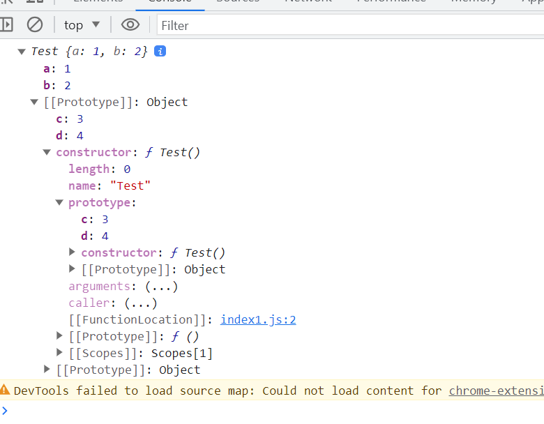Select the b: 2 property row
Image resolution: width=544 pixels, height=424 pixels.
[x=57, y=85]
